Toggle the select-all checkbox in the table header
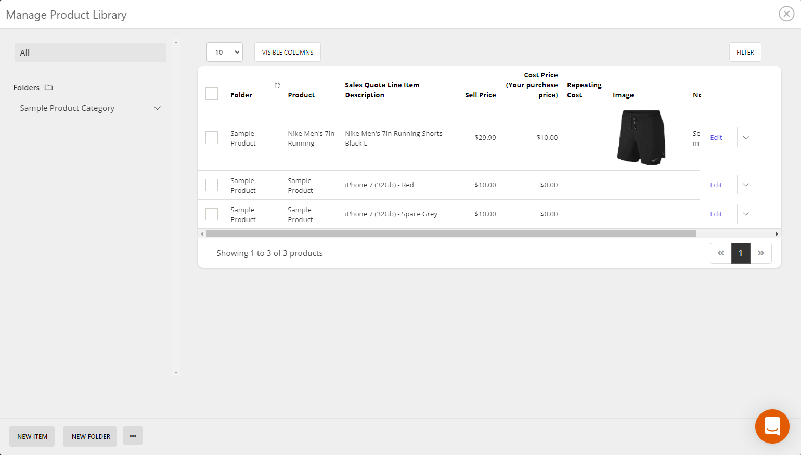The image size is (801, 455). tap(211, 94)
